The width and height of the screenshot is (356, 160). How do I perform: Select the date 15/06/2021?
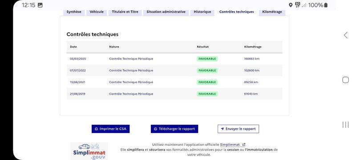(77, 82)
